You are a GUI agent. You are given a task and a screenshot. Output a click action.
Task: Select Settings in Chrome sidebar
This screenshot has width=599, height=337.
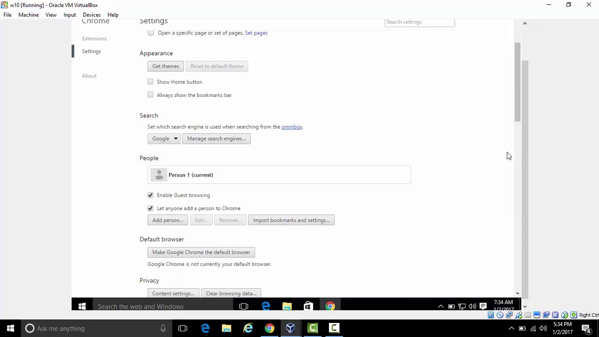point(91,51)
